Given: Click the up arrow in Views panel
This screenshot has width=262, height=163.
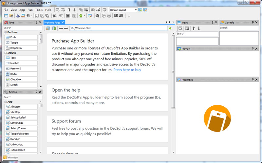Looking at the screenshot, I should (194, 28).
